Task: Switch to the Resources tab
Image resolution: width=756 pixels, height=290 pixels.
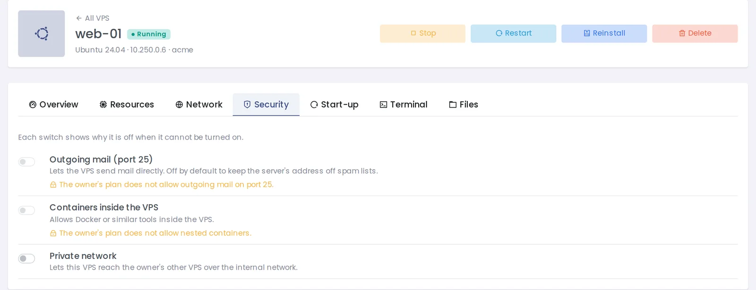Action: point(127,105)
